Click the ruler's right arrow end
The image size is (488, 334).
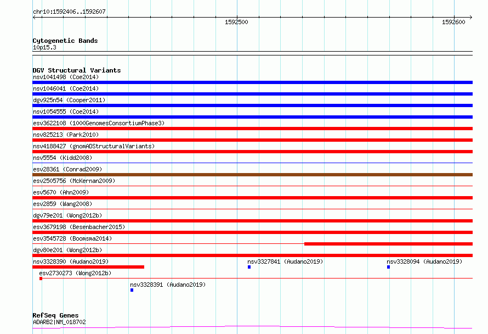[x=471, y=18]
